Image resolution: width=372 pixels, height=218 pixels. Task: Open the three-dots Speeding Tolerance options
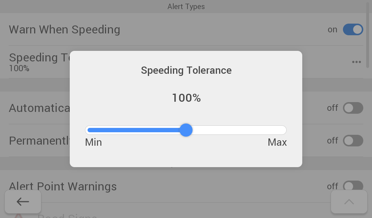(x=356, y=62)
